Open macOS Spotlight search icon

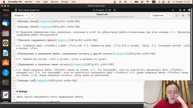tap(159, 2)
